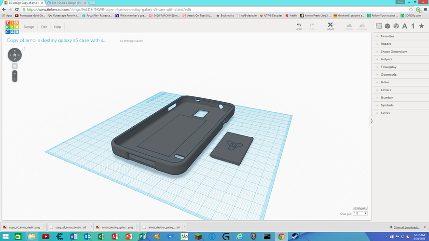Viewport: 429px width, 241px height.
Task: Open the 'SONGily.com' bookmark
Action: coord(411,15)
